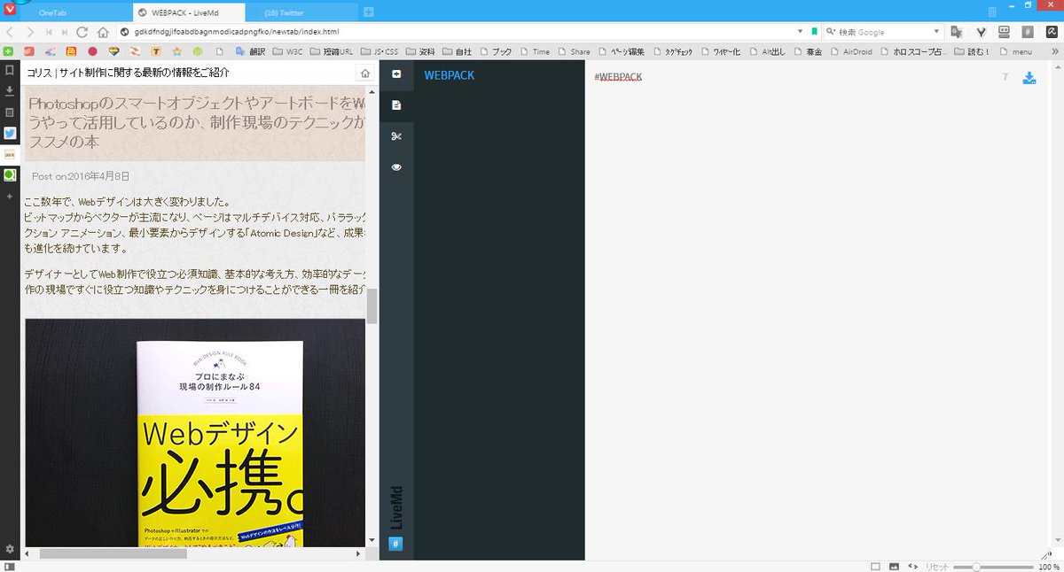Open the LiveMd documents list icon
The image size is (1064, 572).
click(x=396, y=104)
